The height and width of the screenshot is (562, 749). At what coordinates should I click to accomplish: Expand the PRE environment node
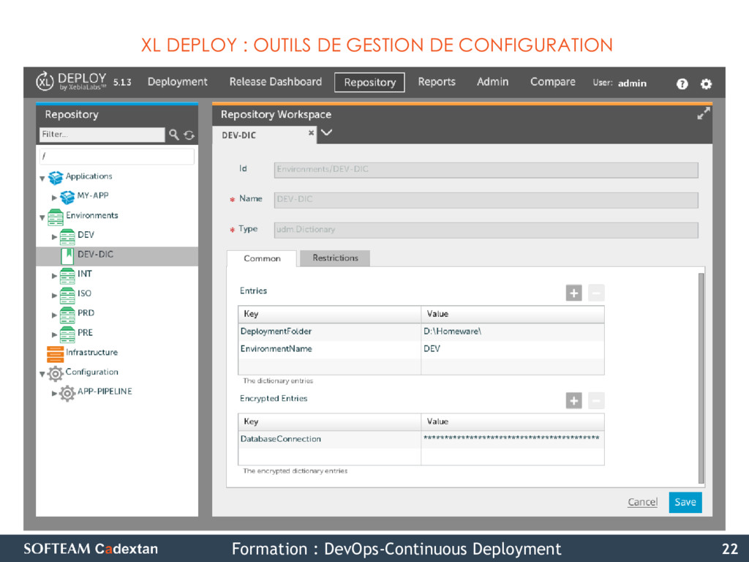(x=54, y=334)
